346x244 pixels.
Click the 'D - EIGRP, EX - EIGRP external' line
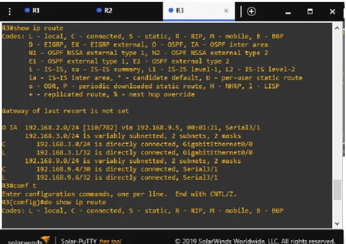148,45
